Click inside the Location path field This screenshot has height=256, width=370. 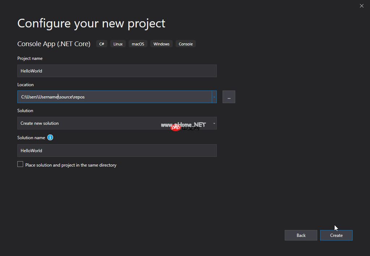114,97
